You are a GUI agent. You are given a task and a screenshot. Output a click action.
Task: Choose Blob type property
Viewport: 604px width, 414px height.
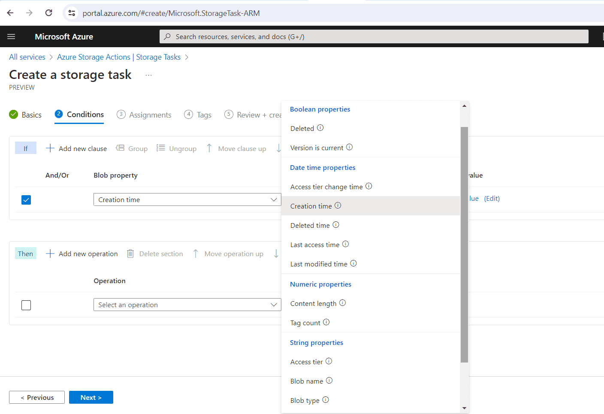coord(371,400)
